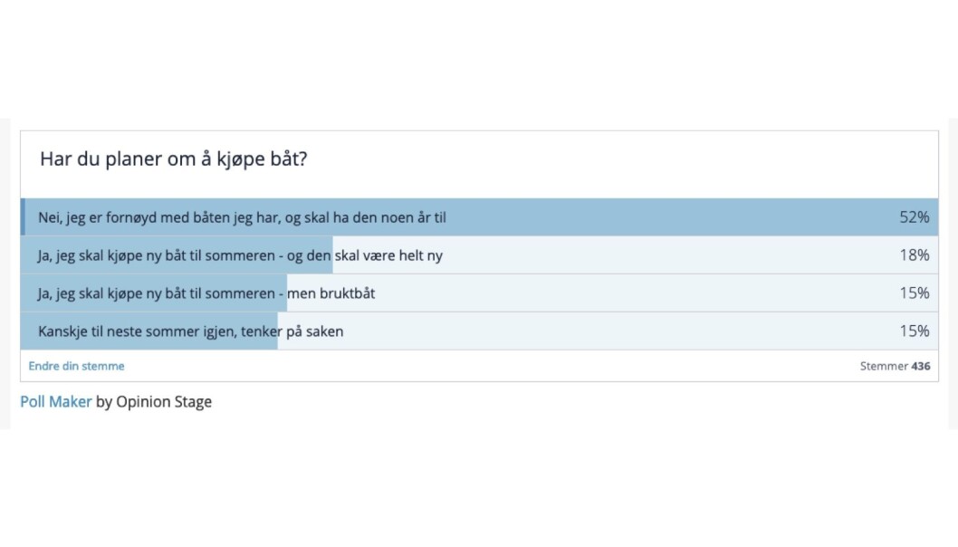Select the 'Kanskje til neste sommer igjen' option

click(480, 331)
